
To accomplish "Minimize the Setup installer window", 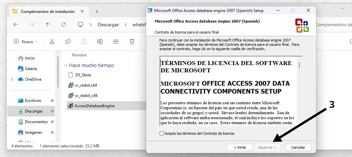I will [x=278, y=11].
